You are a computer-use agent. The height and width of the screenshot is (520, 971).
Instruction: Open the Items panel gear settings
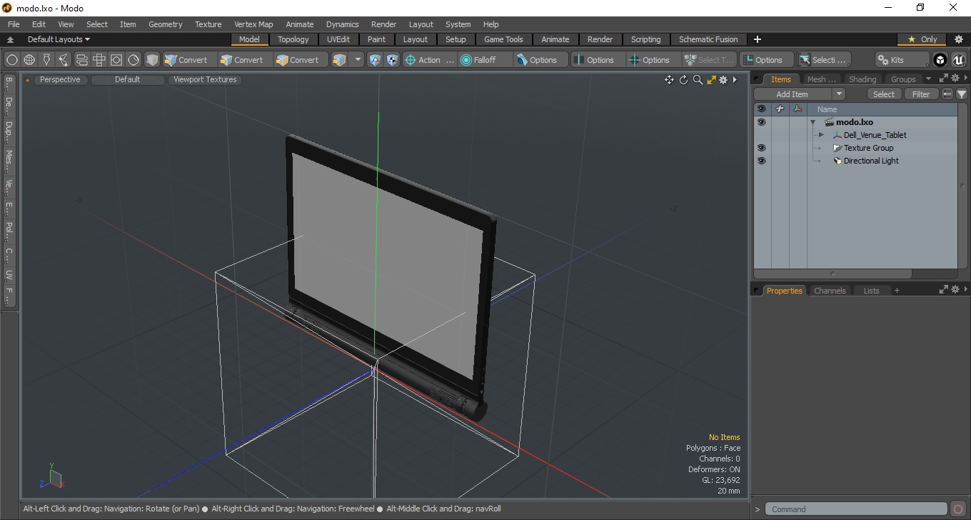955,79
